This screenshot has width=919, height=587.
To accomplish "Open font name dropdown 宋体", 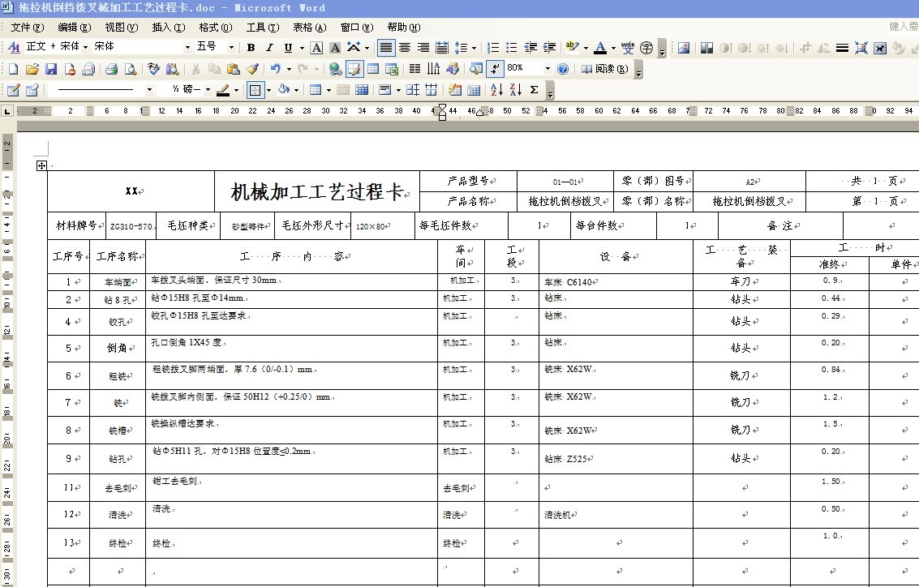I will click(x=187, y=47).
